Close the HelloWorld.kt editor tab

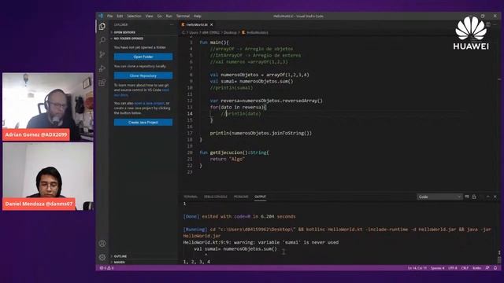(x=212, y=24)
